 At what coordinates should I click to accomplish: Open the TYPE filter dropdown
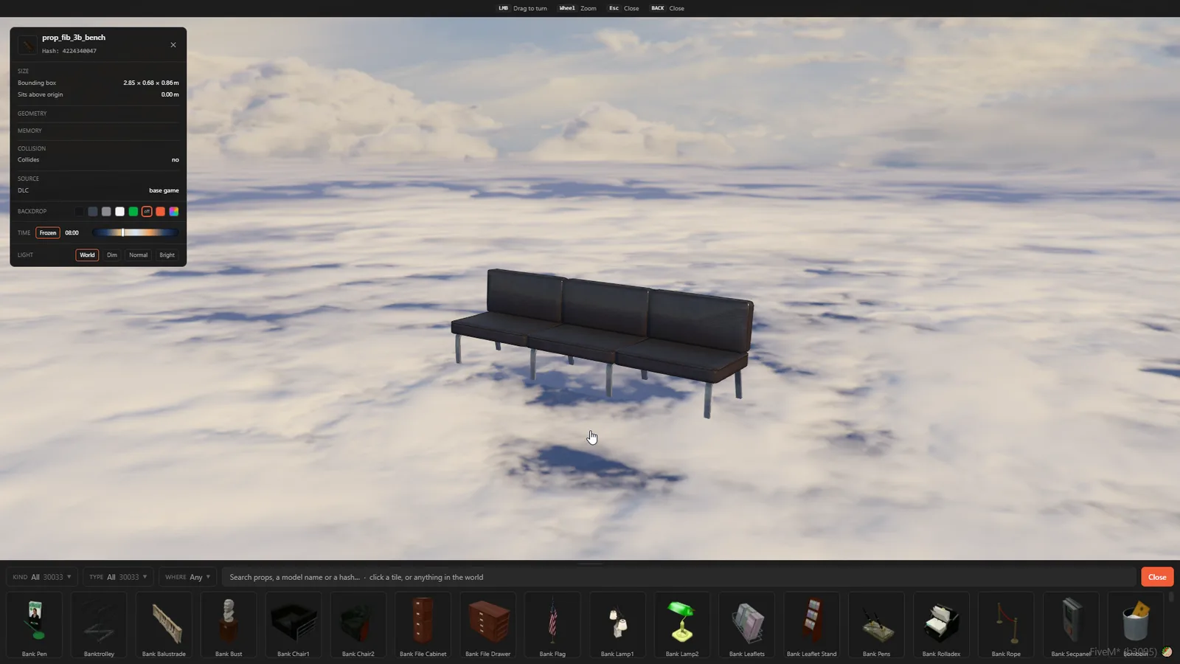(x=118, y=577)
